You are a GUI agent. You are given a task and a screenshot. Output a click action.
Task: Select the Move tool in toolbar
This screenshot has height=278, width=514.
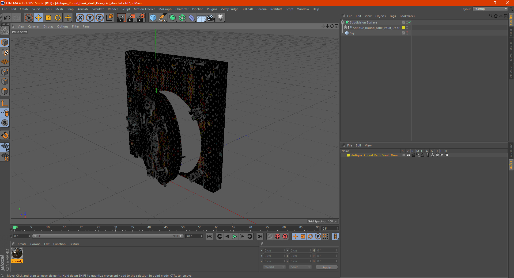pos(39,18)
